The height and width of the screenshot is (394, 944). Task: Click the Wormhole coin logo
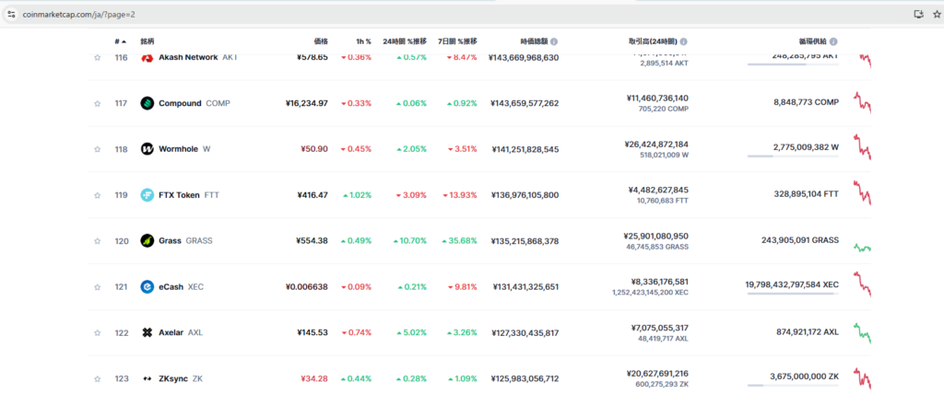pos(147,149)
